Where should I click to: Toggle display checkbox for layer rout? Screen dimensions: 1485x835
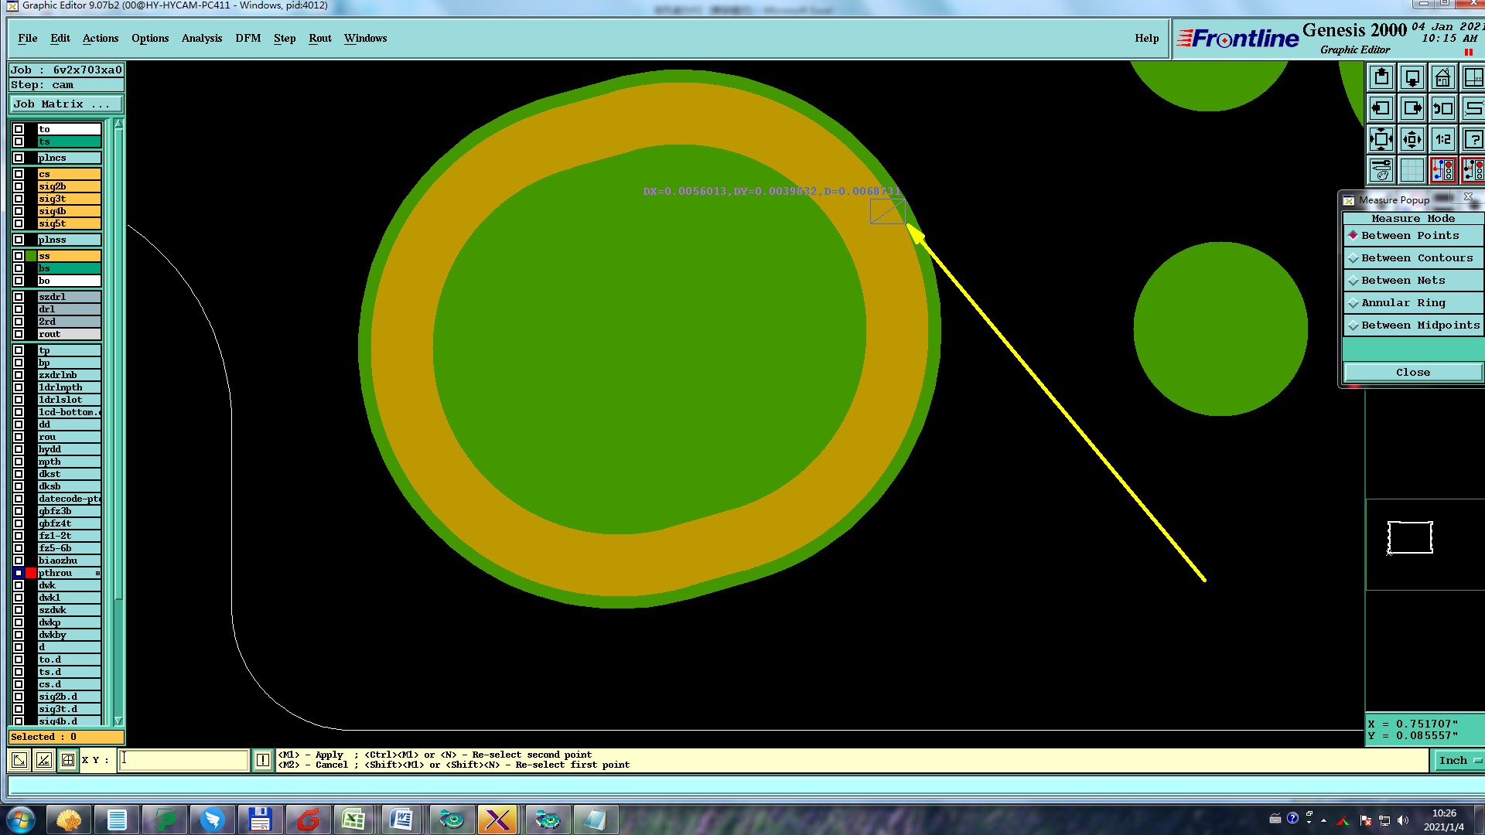19,334
